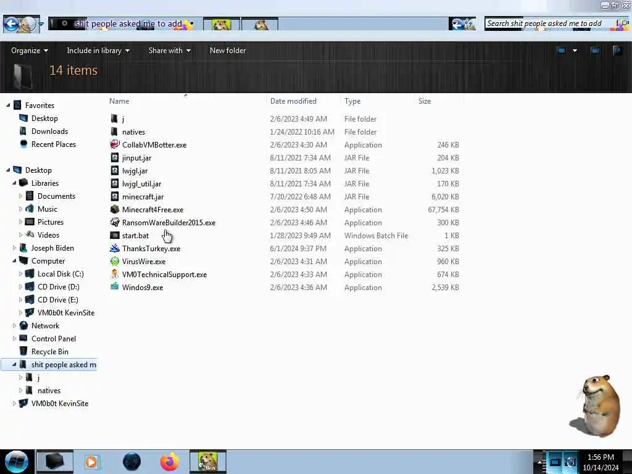Open Include in library menu
Image resolution: width=632 pixels, height=474 pixels.
coord(98,51)
